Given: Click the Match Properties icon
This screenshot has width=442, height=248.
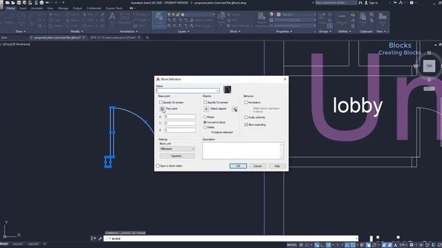Looking at the screenshot, I should point(262,19).
